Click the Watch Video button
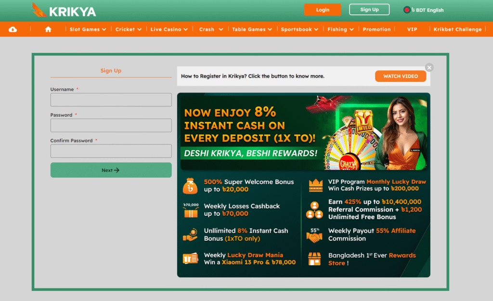Screen dimensions: 493x301 click(401, 76)
